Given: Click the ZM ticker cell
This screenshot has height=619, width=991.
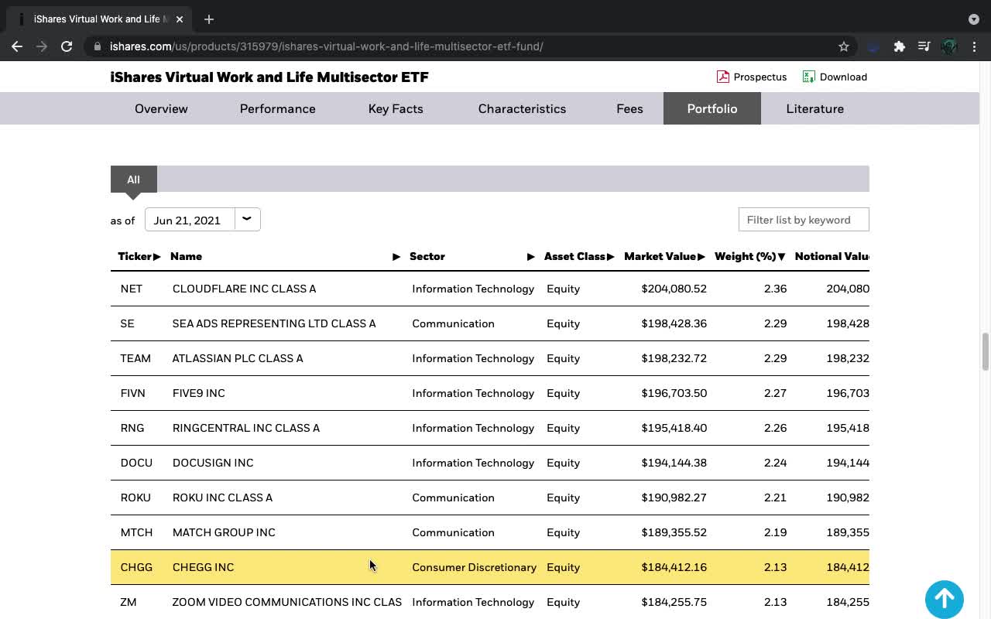Looking at the screenshot, I should (129, 602).
